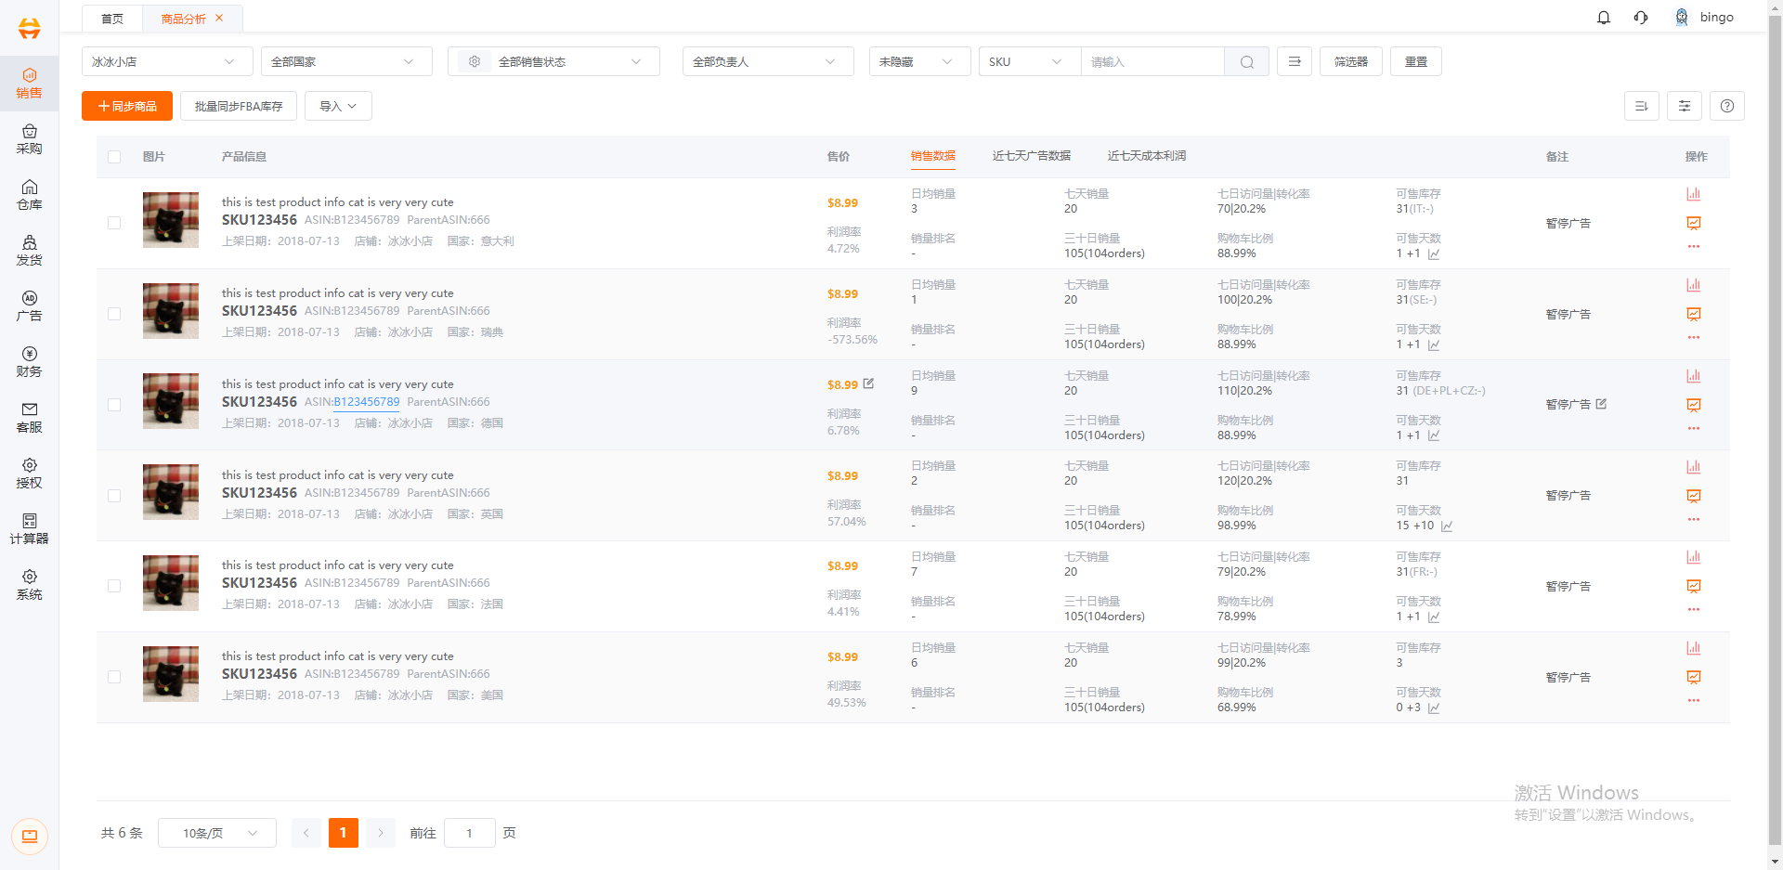
Task: Open the 采购 purchasing sidebar icon
Action: click(29, 139)
